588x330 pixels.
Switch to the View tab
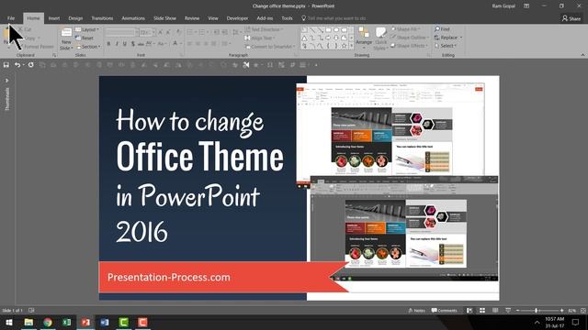coord(213,18)
